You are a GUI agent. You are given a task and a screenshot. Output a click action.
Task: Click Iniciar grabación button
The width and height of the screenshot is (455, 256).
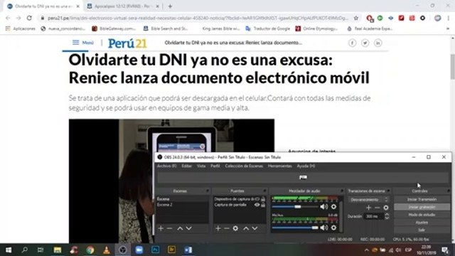coord(422,207)
